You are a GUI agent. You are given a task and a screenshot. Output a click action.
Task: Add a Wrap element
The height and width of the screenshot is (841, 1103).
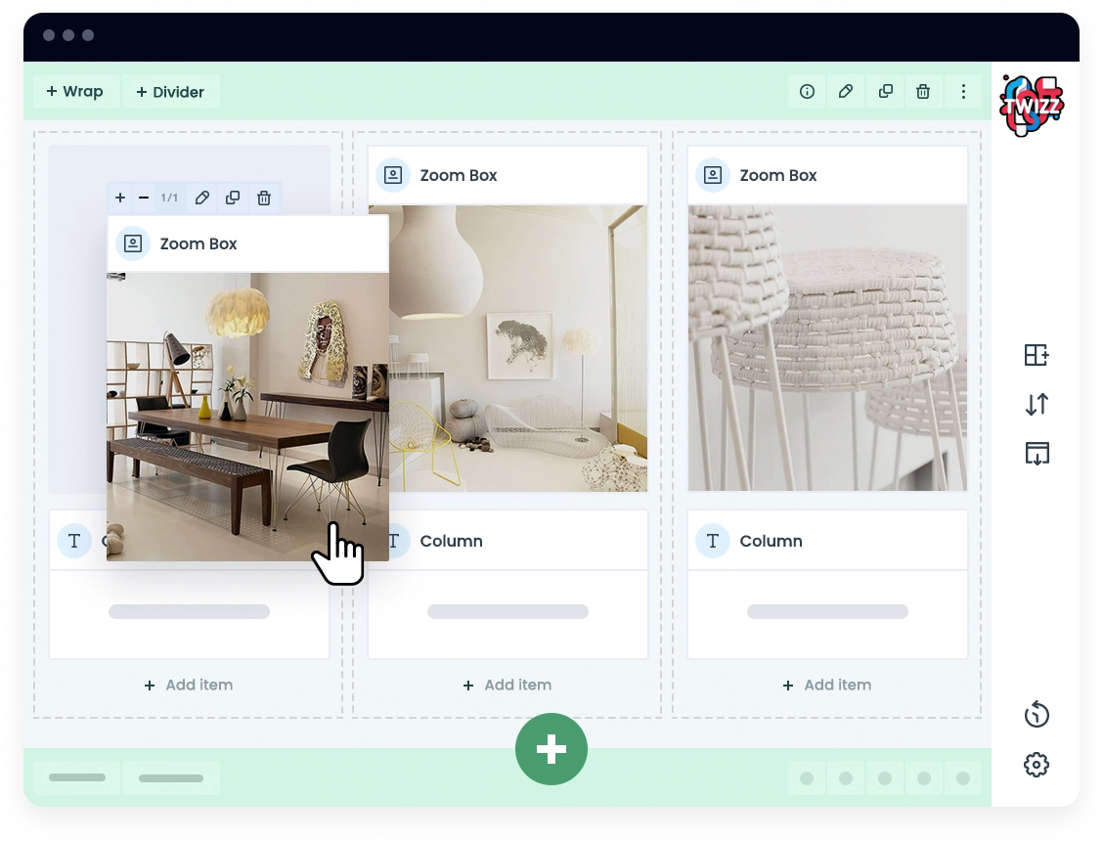tap(75, 92)
